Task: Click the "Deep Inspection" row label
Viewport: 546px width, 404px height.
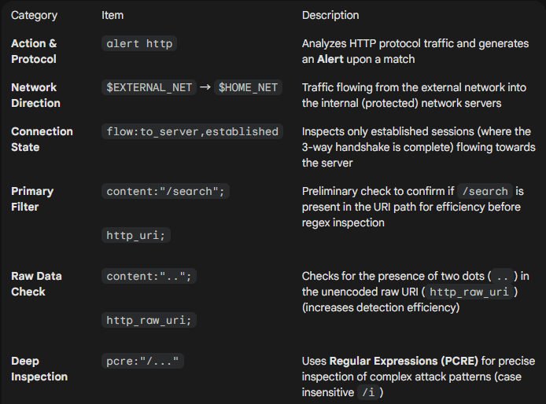Action: [x=39, y=369]
